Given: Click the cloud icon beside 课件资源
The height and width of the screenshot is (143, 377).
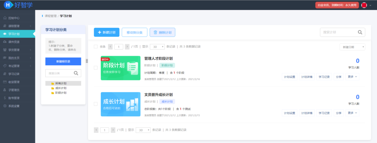Looking at the screenshot, I should tap(5, 42).
